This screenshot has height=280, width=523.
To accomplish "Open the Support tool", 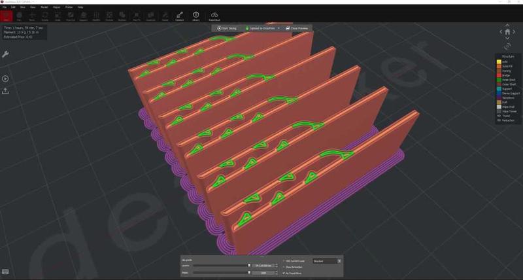I will click(84, 16).
